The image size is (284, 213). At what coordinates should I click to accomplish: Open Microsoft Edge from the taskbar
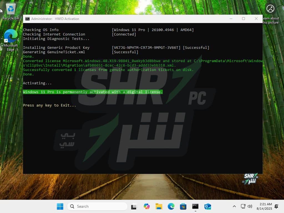(171, 206)
